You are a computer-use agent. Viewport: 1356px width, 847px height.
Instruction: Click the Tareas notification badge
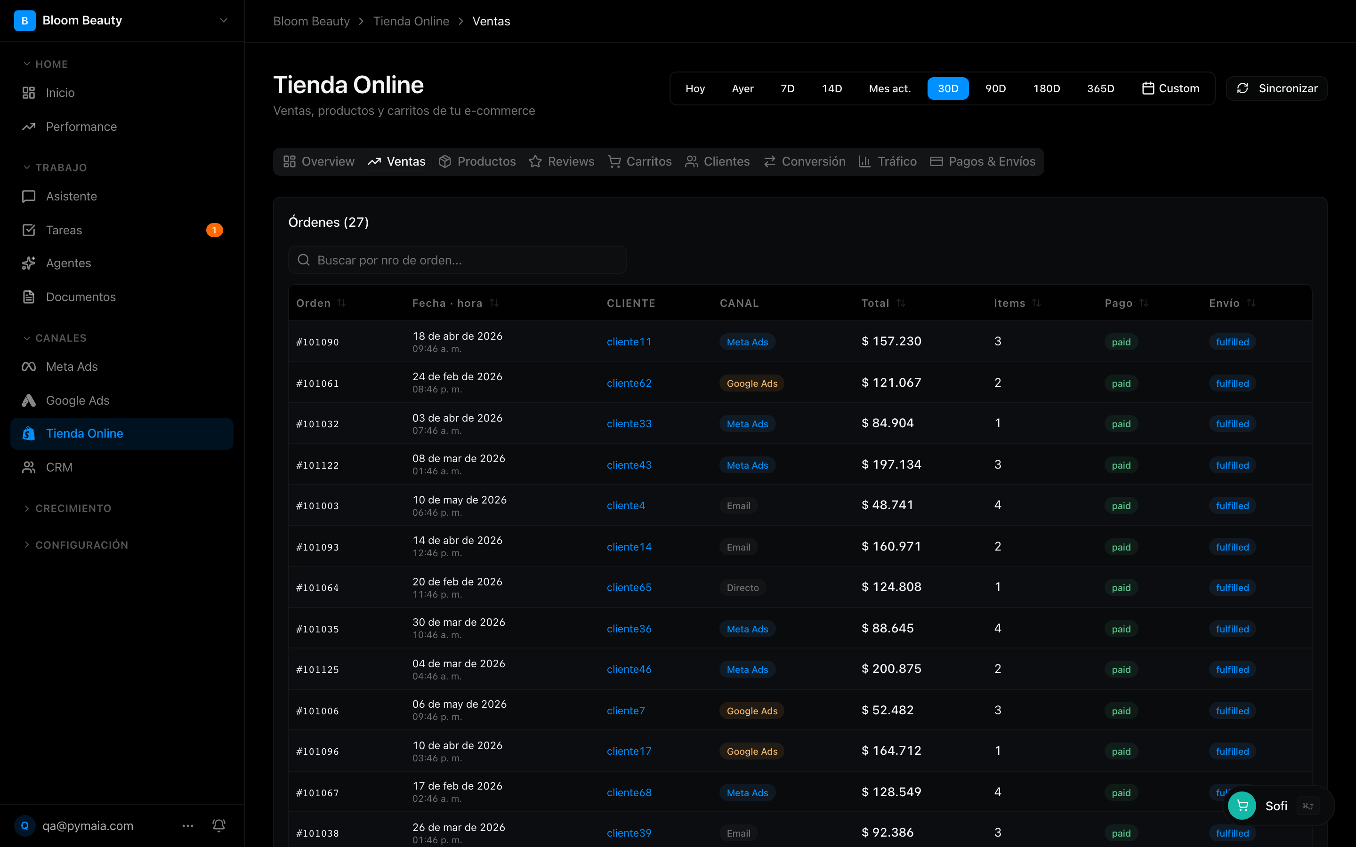pos(214,230)
